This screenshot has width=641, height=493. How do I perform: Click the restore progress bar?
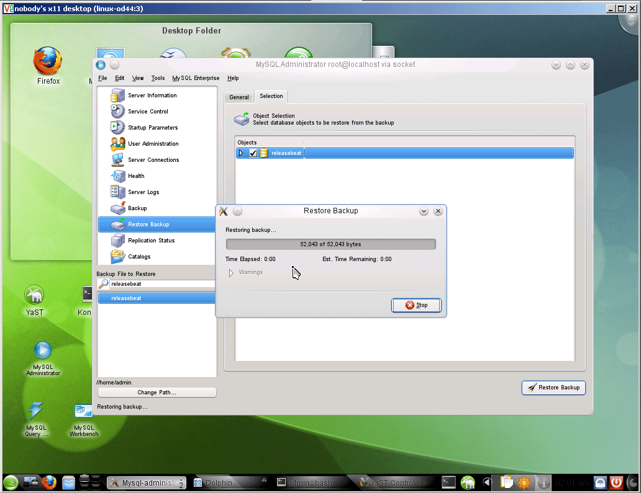pos(330,244)
